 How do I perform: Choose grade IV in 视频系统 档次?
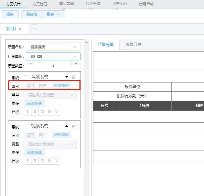49,161
